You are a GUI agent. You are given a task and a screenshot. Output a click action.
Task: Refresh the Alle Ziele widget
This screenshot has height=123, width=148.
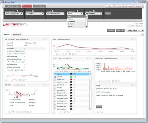tap(28, 112)
